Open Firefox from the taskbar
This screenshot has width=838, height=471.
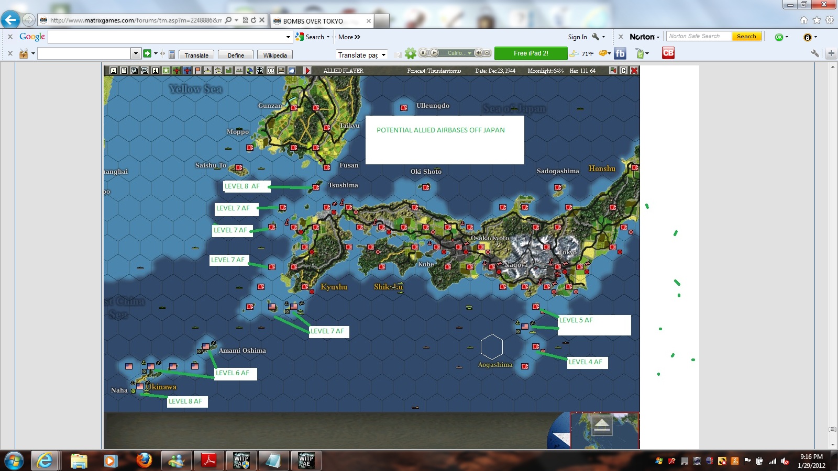pos(144,461)
